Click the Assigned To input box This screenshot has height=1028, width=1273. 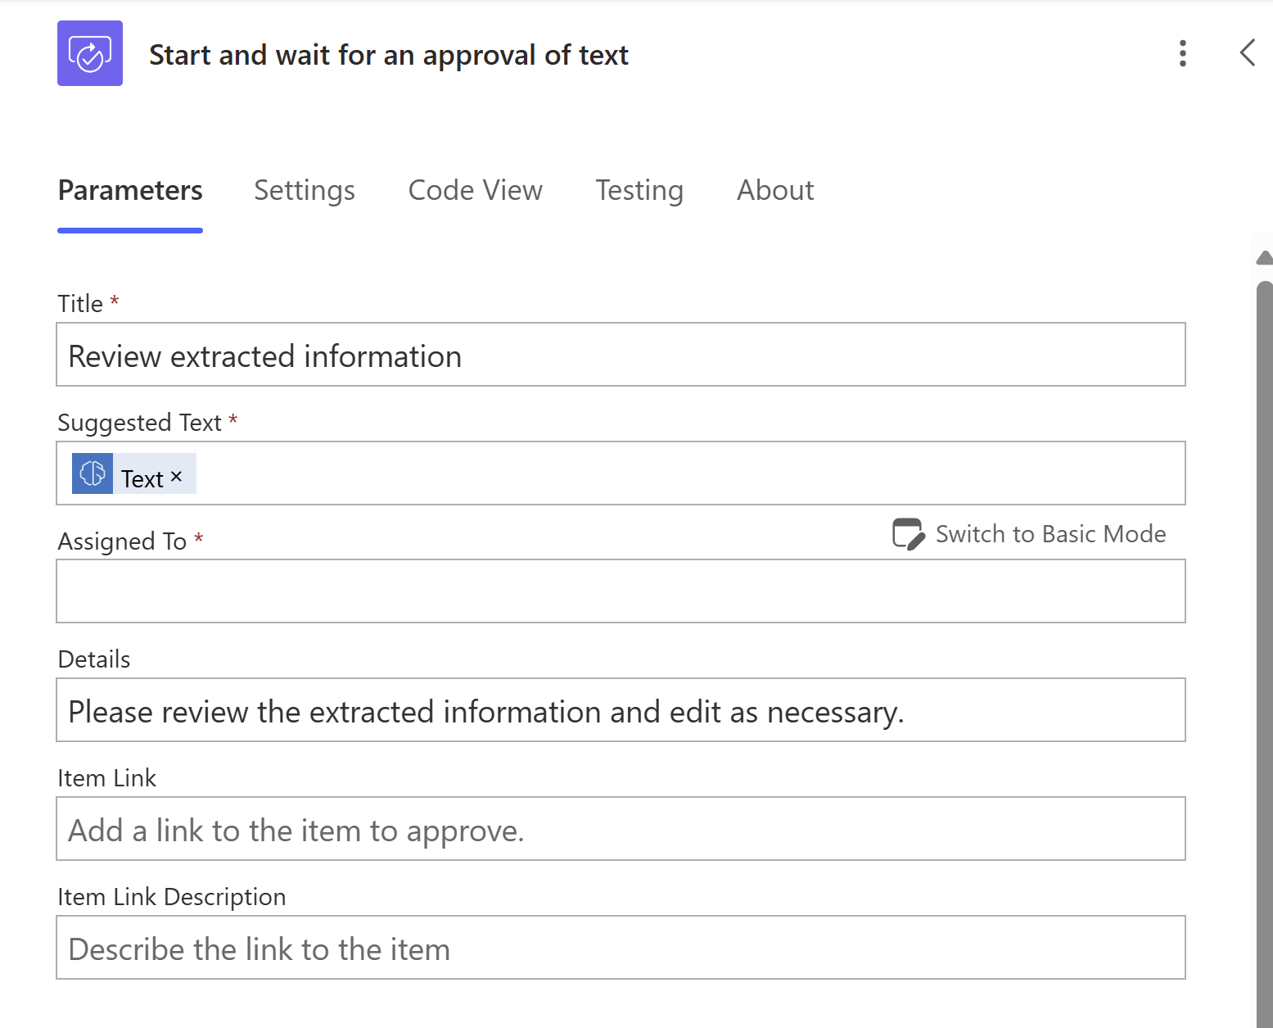pyautogui.click(x=621, y=591)
